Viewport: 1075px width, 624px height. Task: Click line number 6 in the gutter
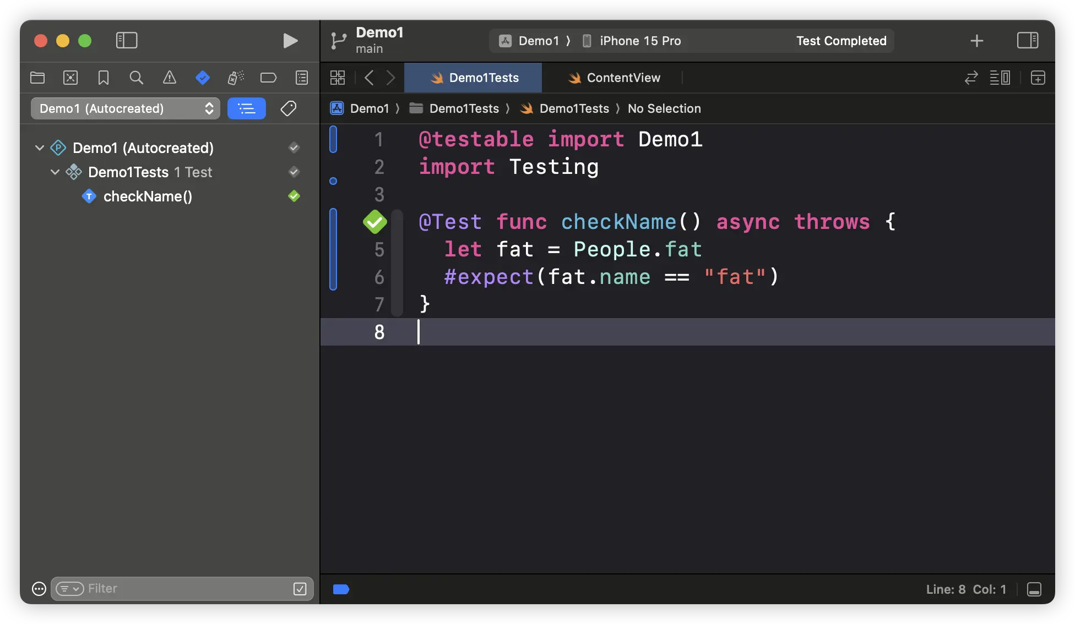point(379,277)
